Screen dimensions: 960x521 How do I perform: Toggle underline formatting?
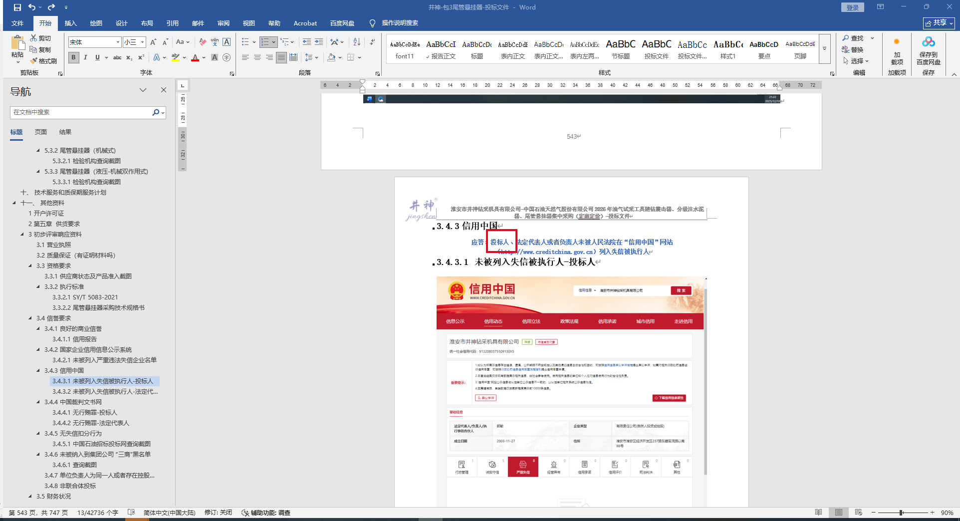pos(97,57)
